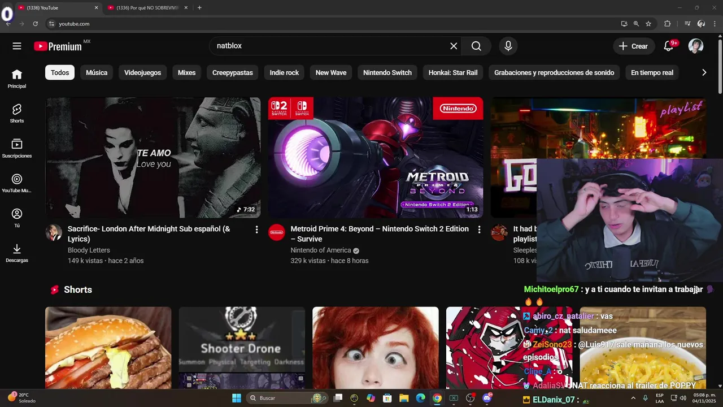Click the magnifier search button
The width and height of the screenshot is (723, 407).
476,46
